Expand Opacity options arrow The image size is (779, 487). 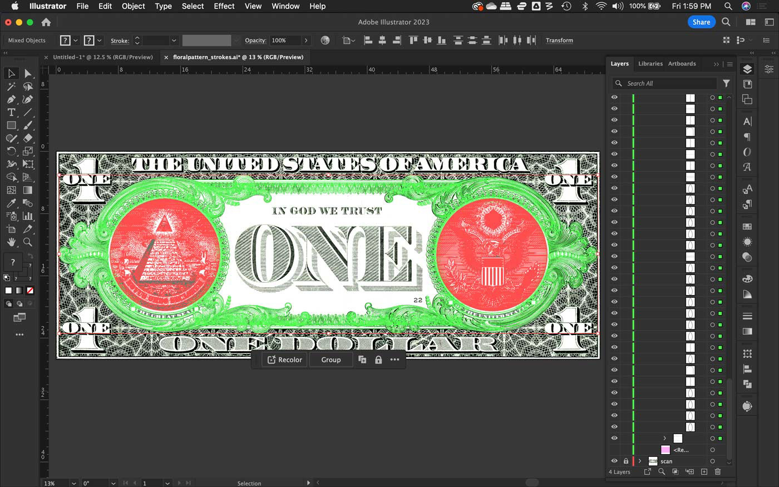[306, 40]
